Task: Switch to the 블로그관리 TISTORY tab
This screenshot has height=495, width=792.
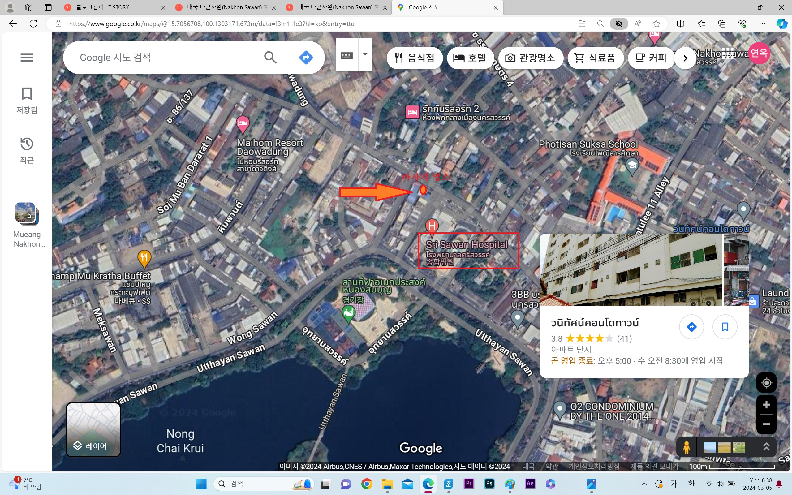Action: [114, 7]
